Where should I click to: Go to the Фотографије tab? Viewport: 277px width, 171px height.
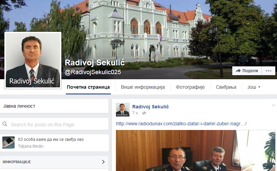pos(190,87)
